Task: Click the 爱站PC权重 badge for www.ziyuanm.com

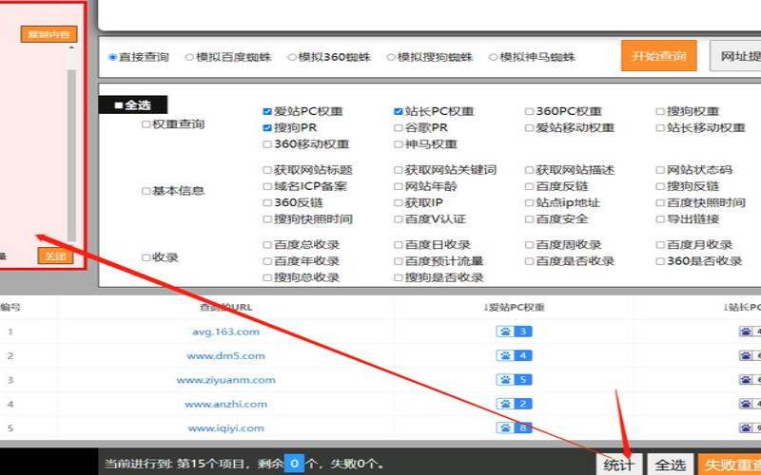Action: [x=514, y=379]
